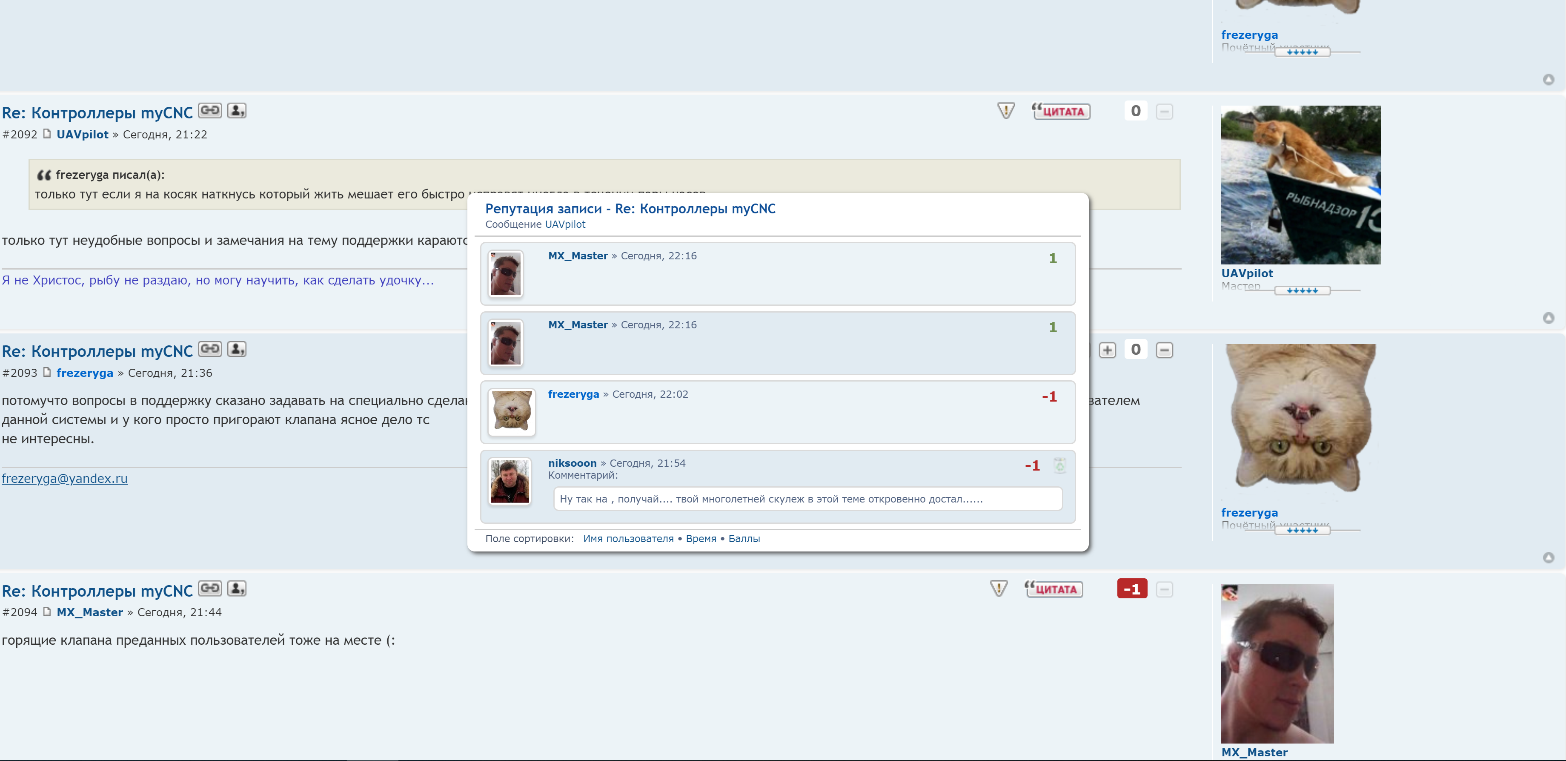Click delete vote icon beside niksooon's rating

click(x=1059, y=465)
